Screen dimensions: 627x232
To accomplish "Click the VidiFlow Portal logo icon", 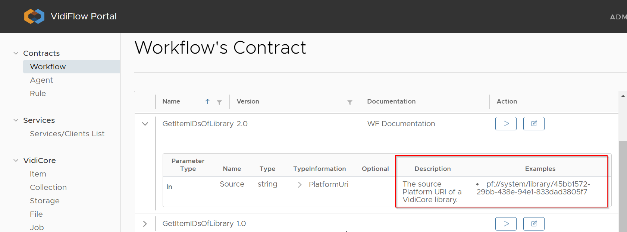I will point(34,16).
